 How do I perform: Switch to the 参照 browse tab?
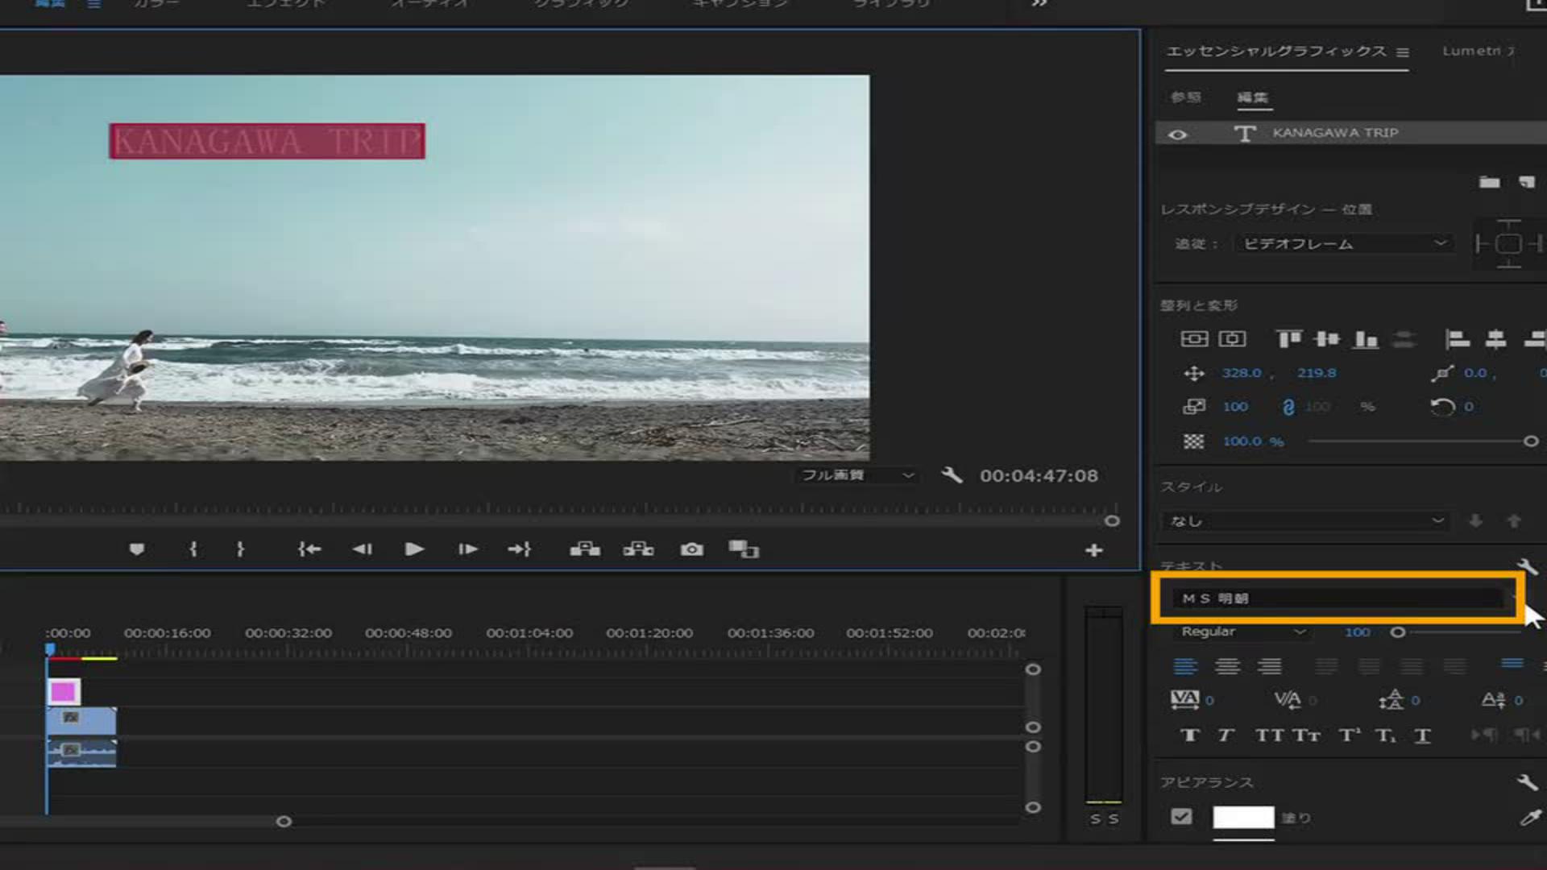pyautogui.click(x=1185, y=97)
